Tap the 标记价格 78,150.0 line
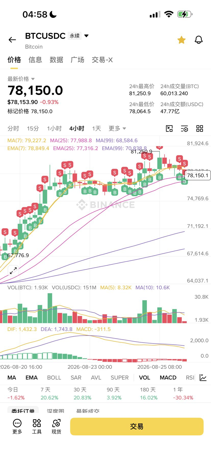This screenshot has width=211, height=457. (30, 111)
